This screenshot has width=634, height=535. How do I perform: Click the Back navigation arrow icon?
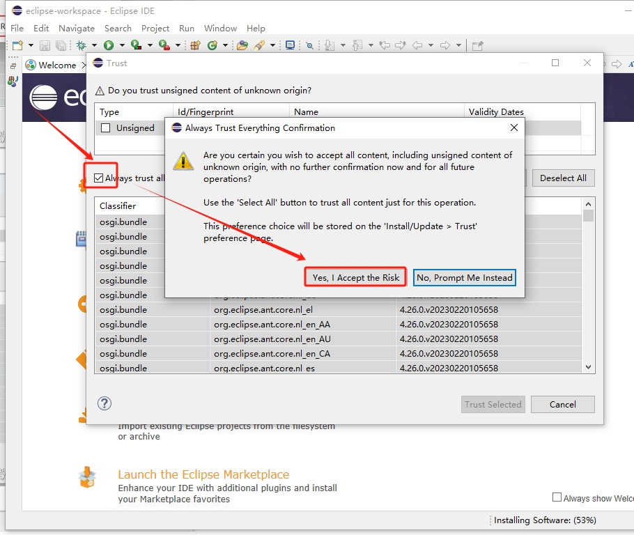coord(417,45)
